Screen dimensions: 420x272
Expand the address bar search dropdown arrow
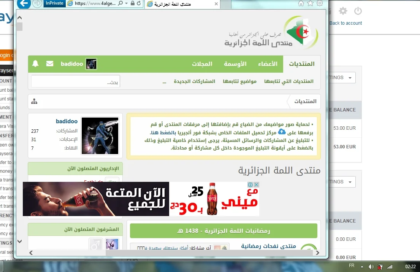pos(126,3)
